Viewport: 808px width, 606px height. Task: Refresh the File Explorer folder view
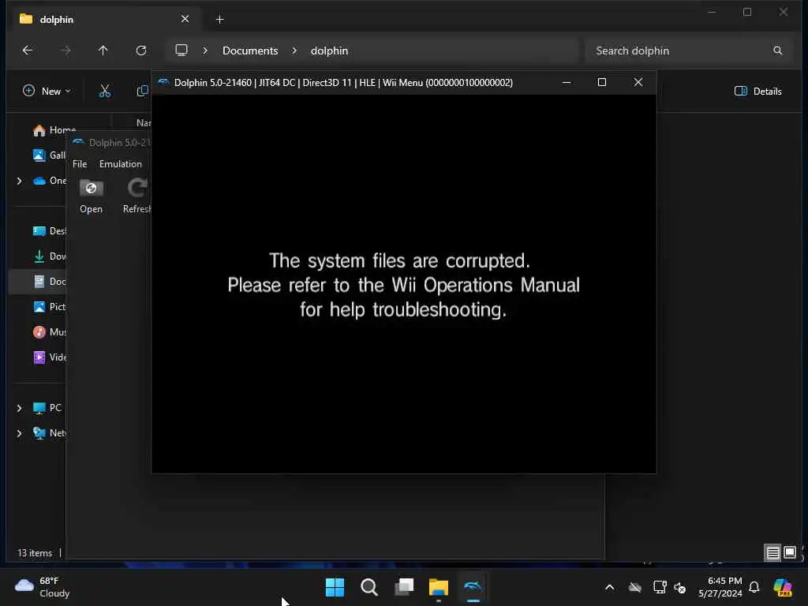tap(141, 50)
